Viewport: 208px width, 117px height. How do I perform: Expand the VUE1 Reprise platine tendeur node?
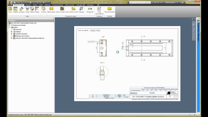(x=12, y=38)
